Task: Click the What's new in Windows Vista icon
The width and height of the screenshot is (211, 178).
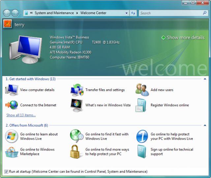Action: [x=76, y=105]
